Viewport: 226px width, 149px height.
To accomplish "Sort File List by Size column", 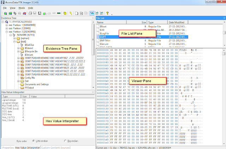I will tap(137, 22).
